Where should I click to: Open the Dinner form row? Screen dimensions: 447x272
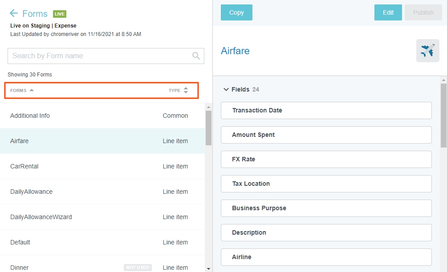point(20,268)
